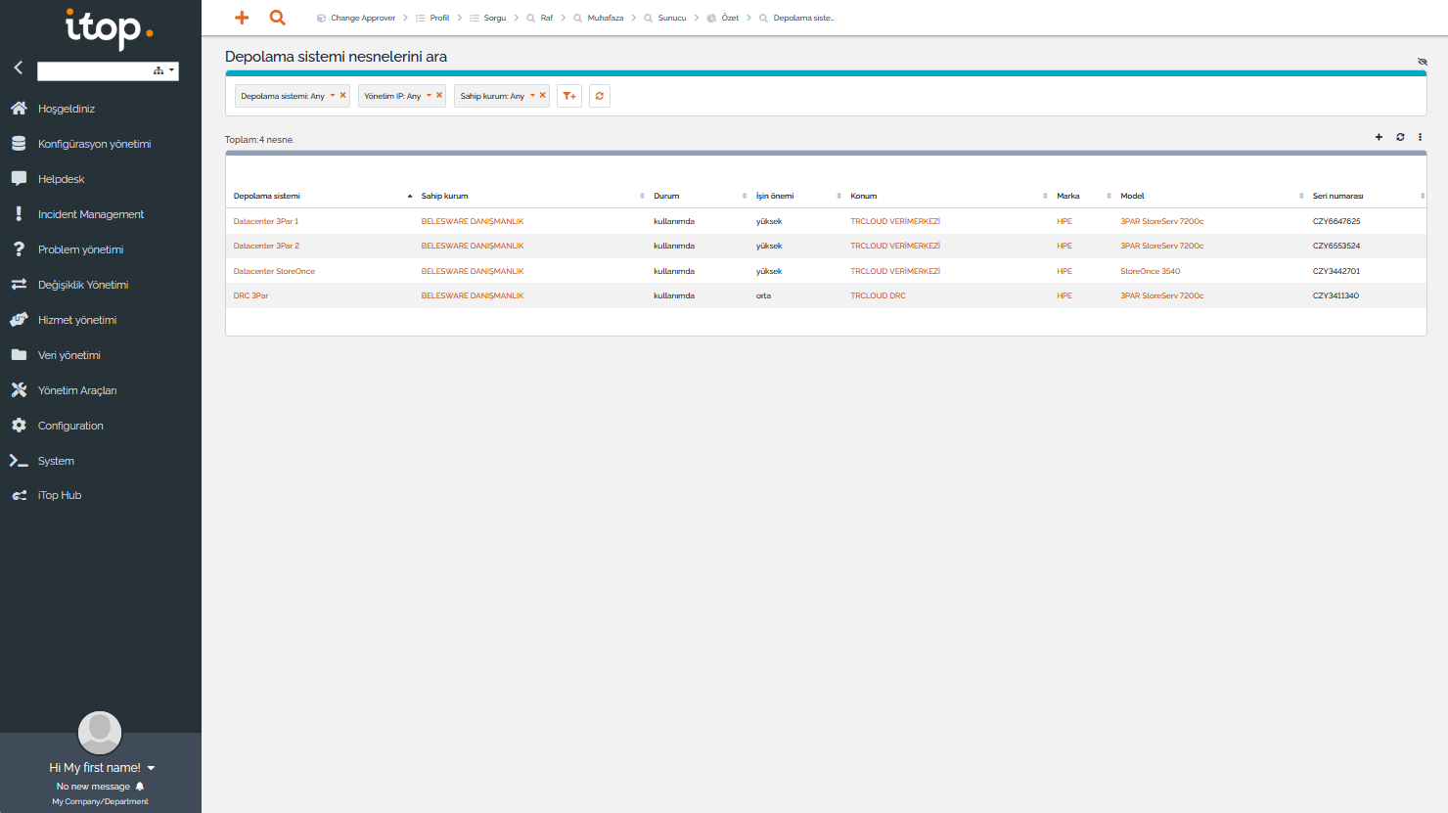
Task: Collapse the sidebar with the left arrow
Action: point(18,68)
